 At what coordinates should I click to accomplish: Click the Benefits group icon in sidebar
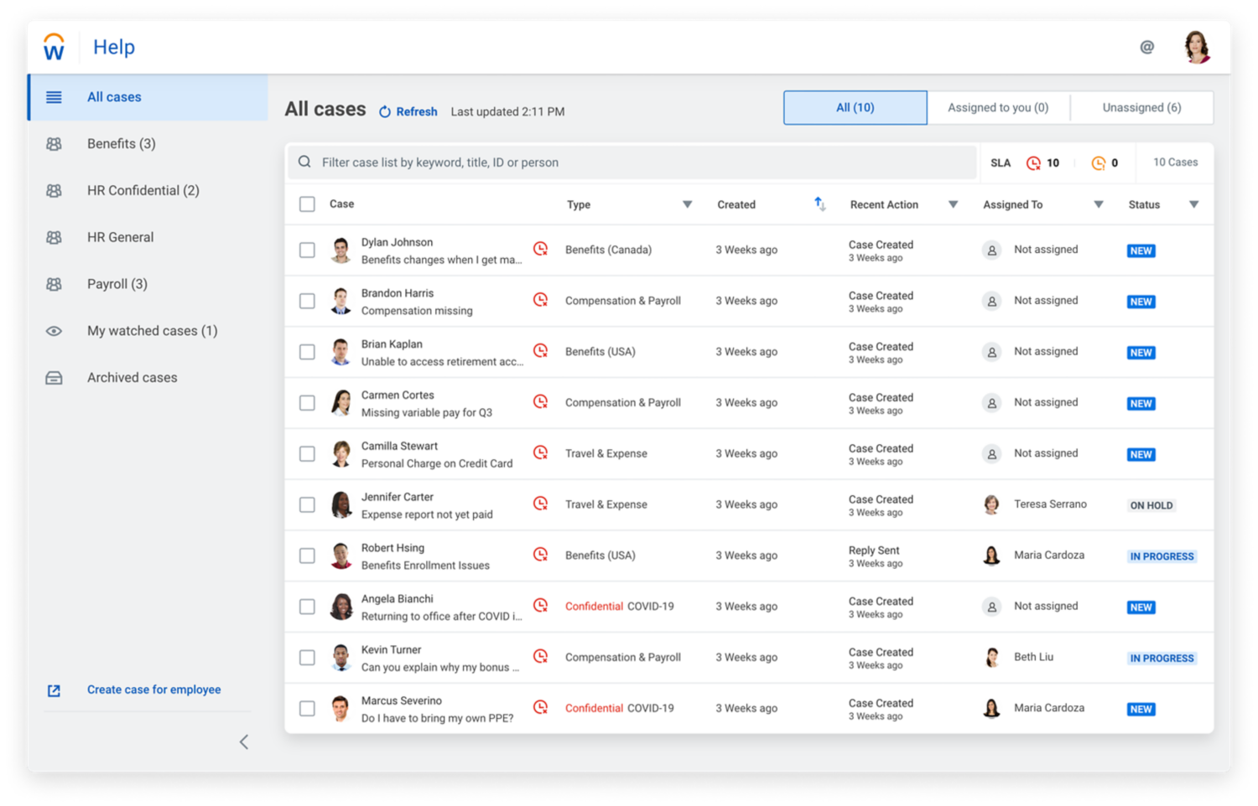coord(54,143)
